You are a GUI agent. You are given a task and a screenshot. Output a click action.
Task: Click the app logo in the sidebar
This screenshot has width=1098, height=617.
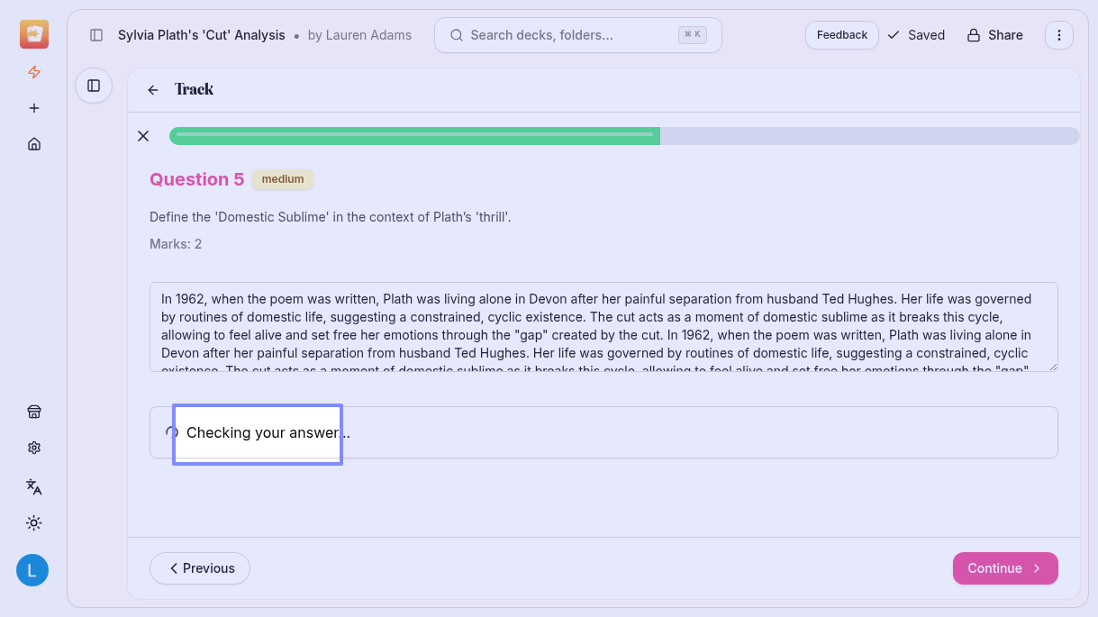click(34, 34)
